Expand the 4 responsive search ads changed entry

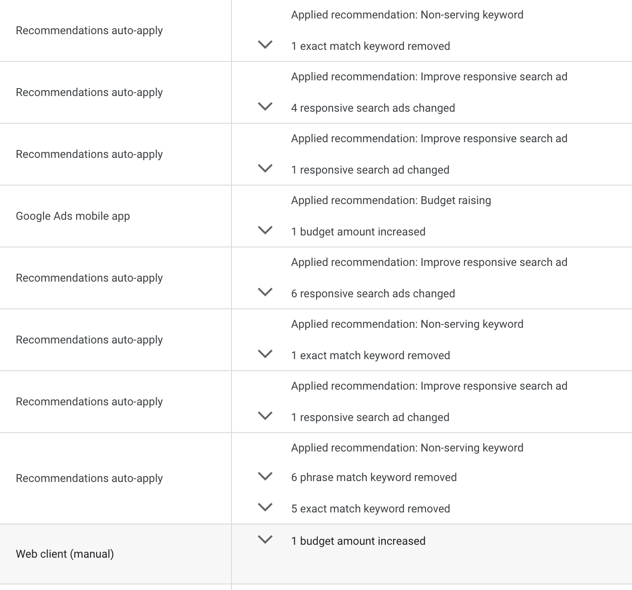tap(265, 107)
